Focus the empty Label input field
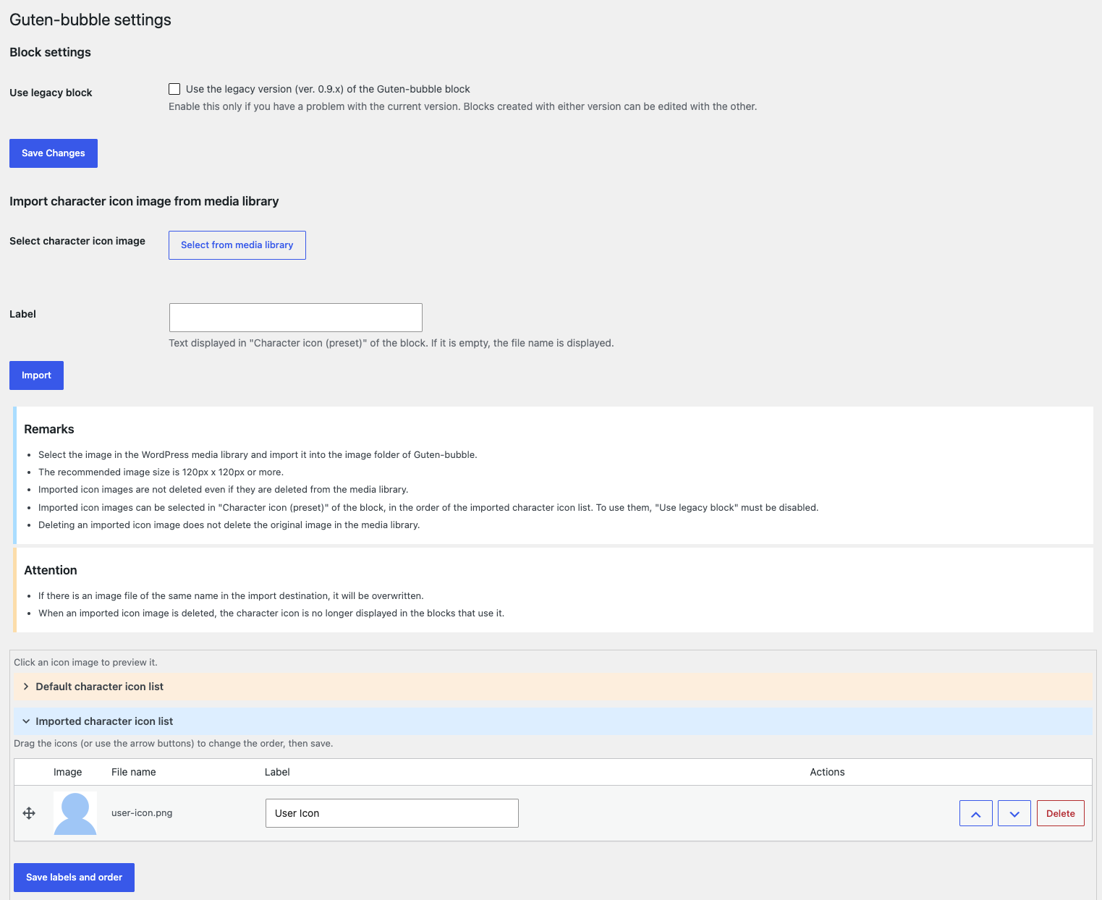Viewport: 1102px width, 900px height. 296,318
